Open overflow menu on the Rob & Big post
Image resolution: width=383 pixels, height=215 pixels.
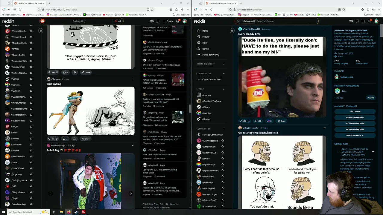(x=133, y=145)
